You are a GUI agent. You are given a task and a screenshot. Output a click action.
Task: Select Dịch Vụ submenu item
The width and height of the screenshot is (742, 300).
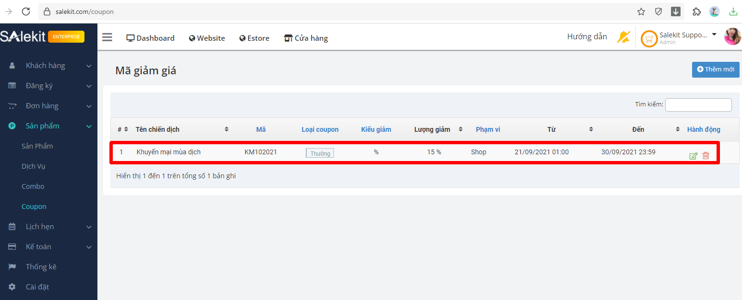(x=33, y=166)
